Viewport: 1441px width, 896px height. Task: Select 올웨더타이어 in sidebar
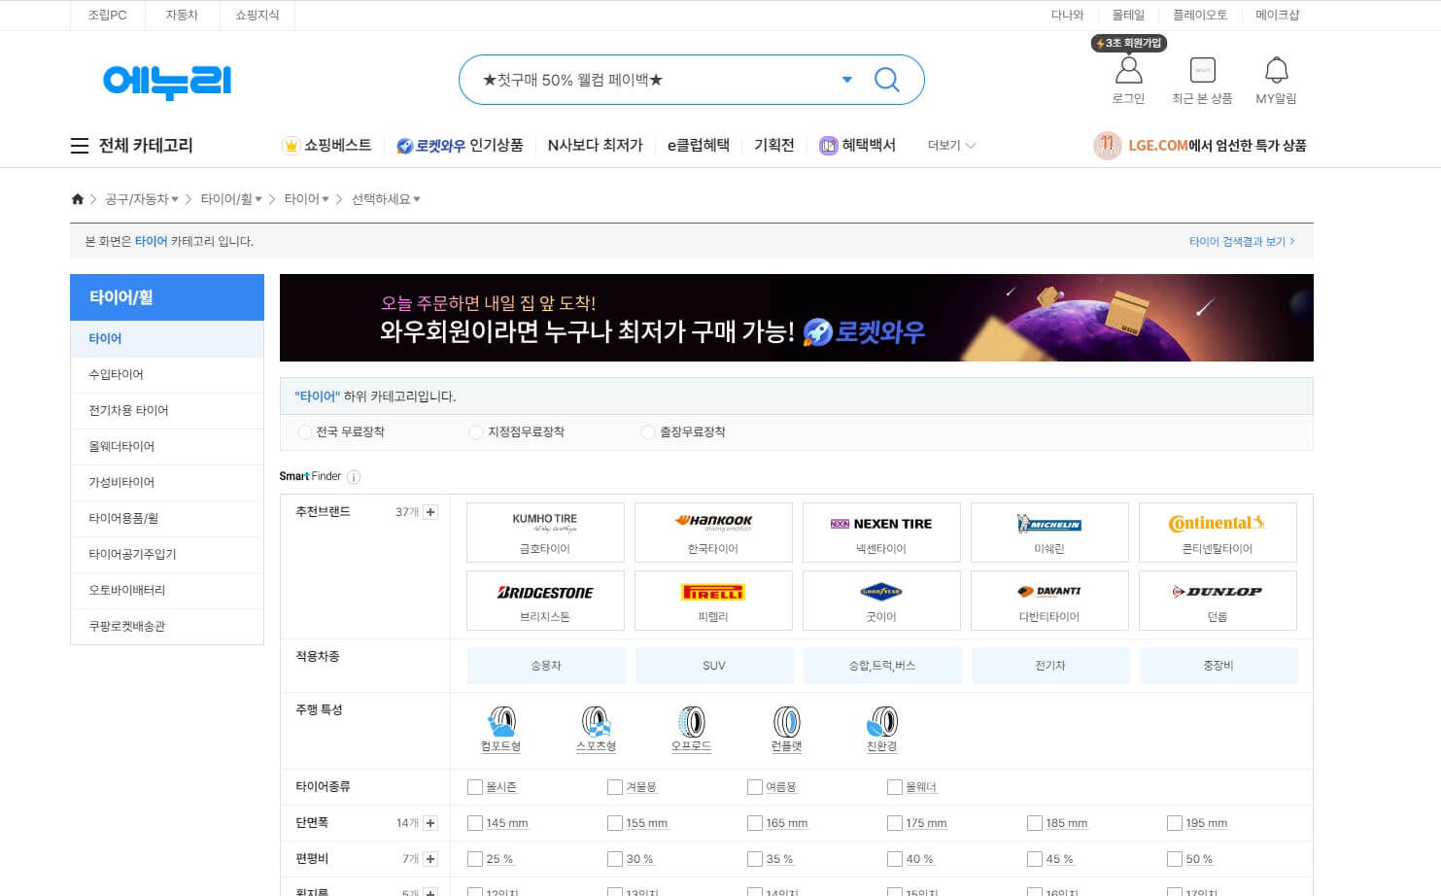point(167,446)
